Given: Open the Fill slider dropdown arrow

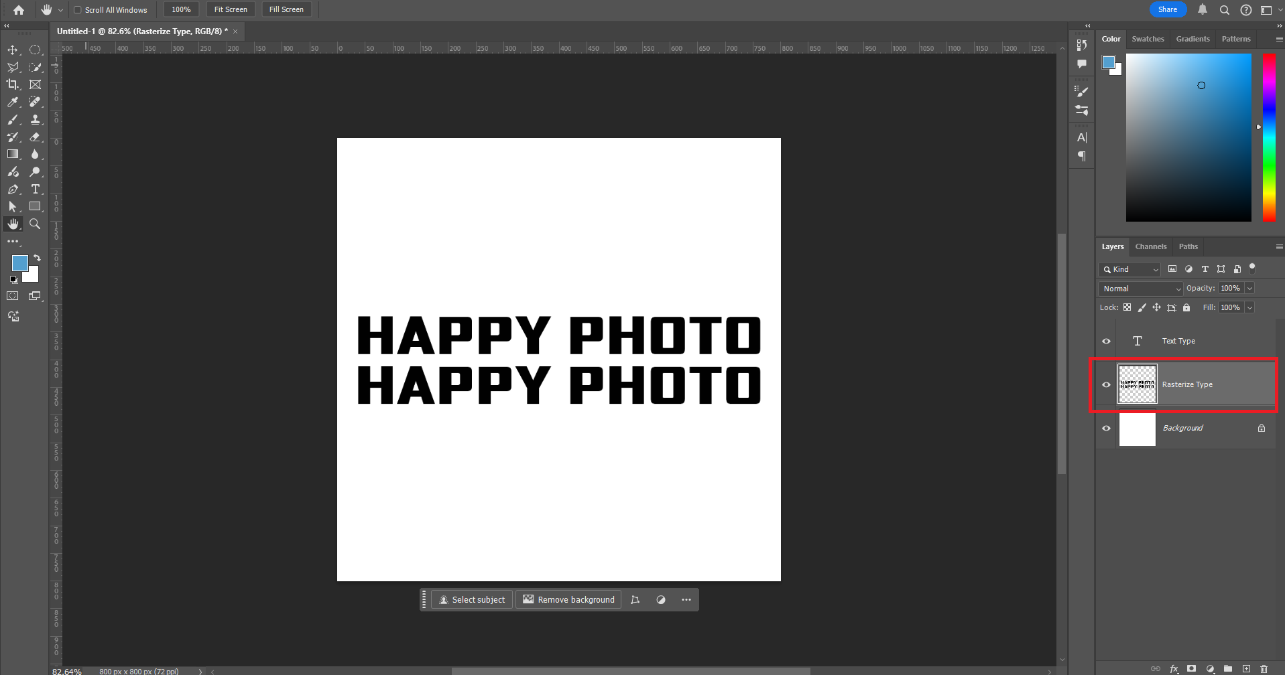Looking at the screenshot, I should (x=1249, y=308).
